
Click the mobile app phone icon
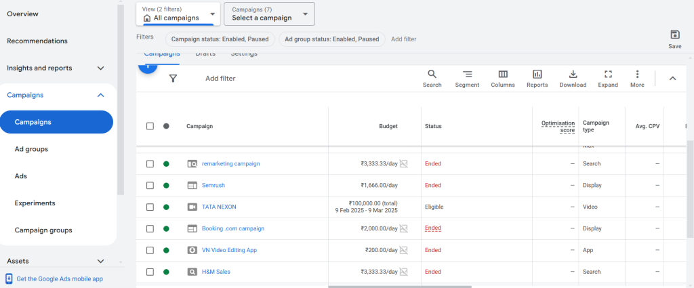[x=9, y=279]
